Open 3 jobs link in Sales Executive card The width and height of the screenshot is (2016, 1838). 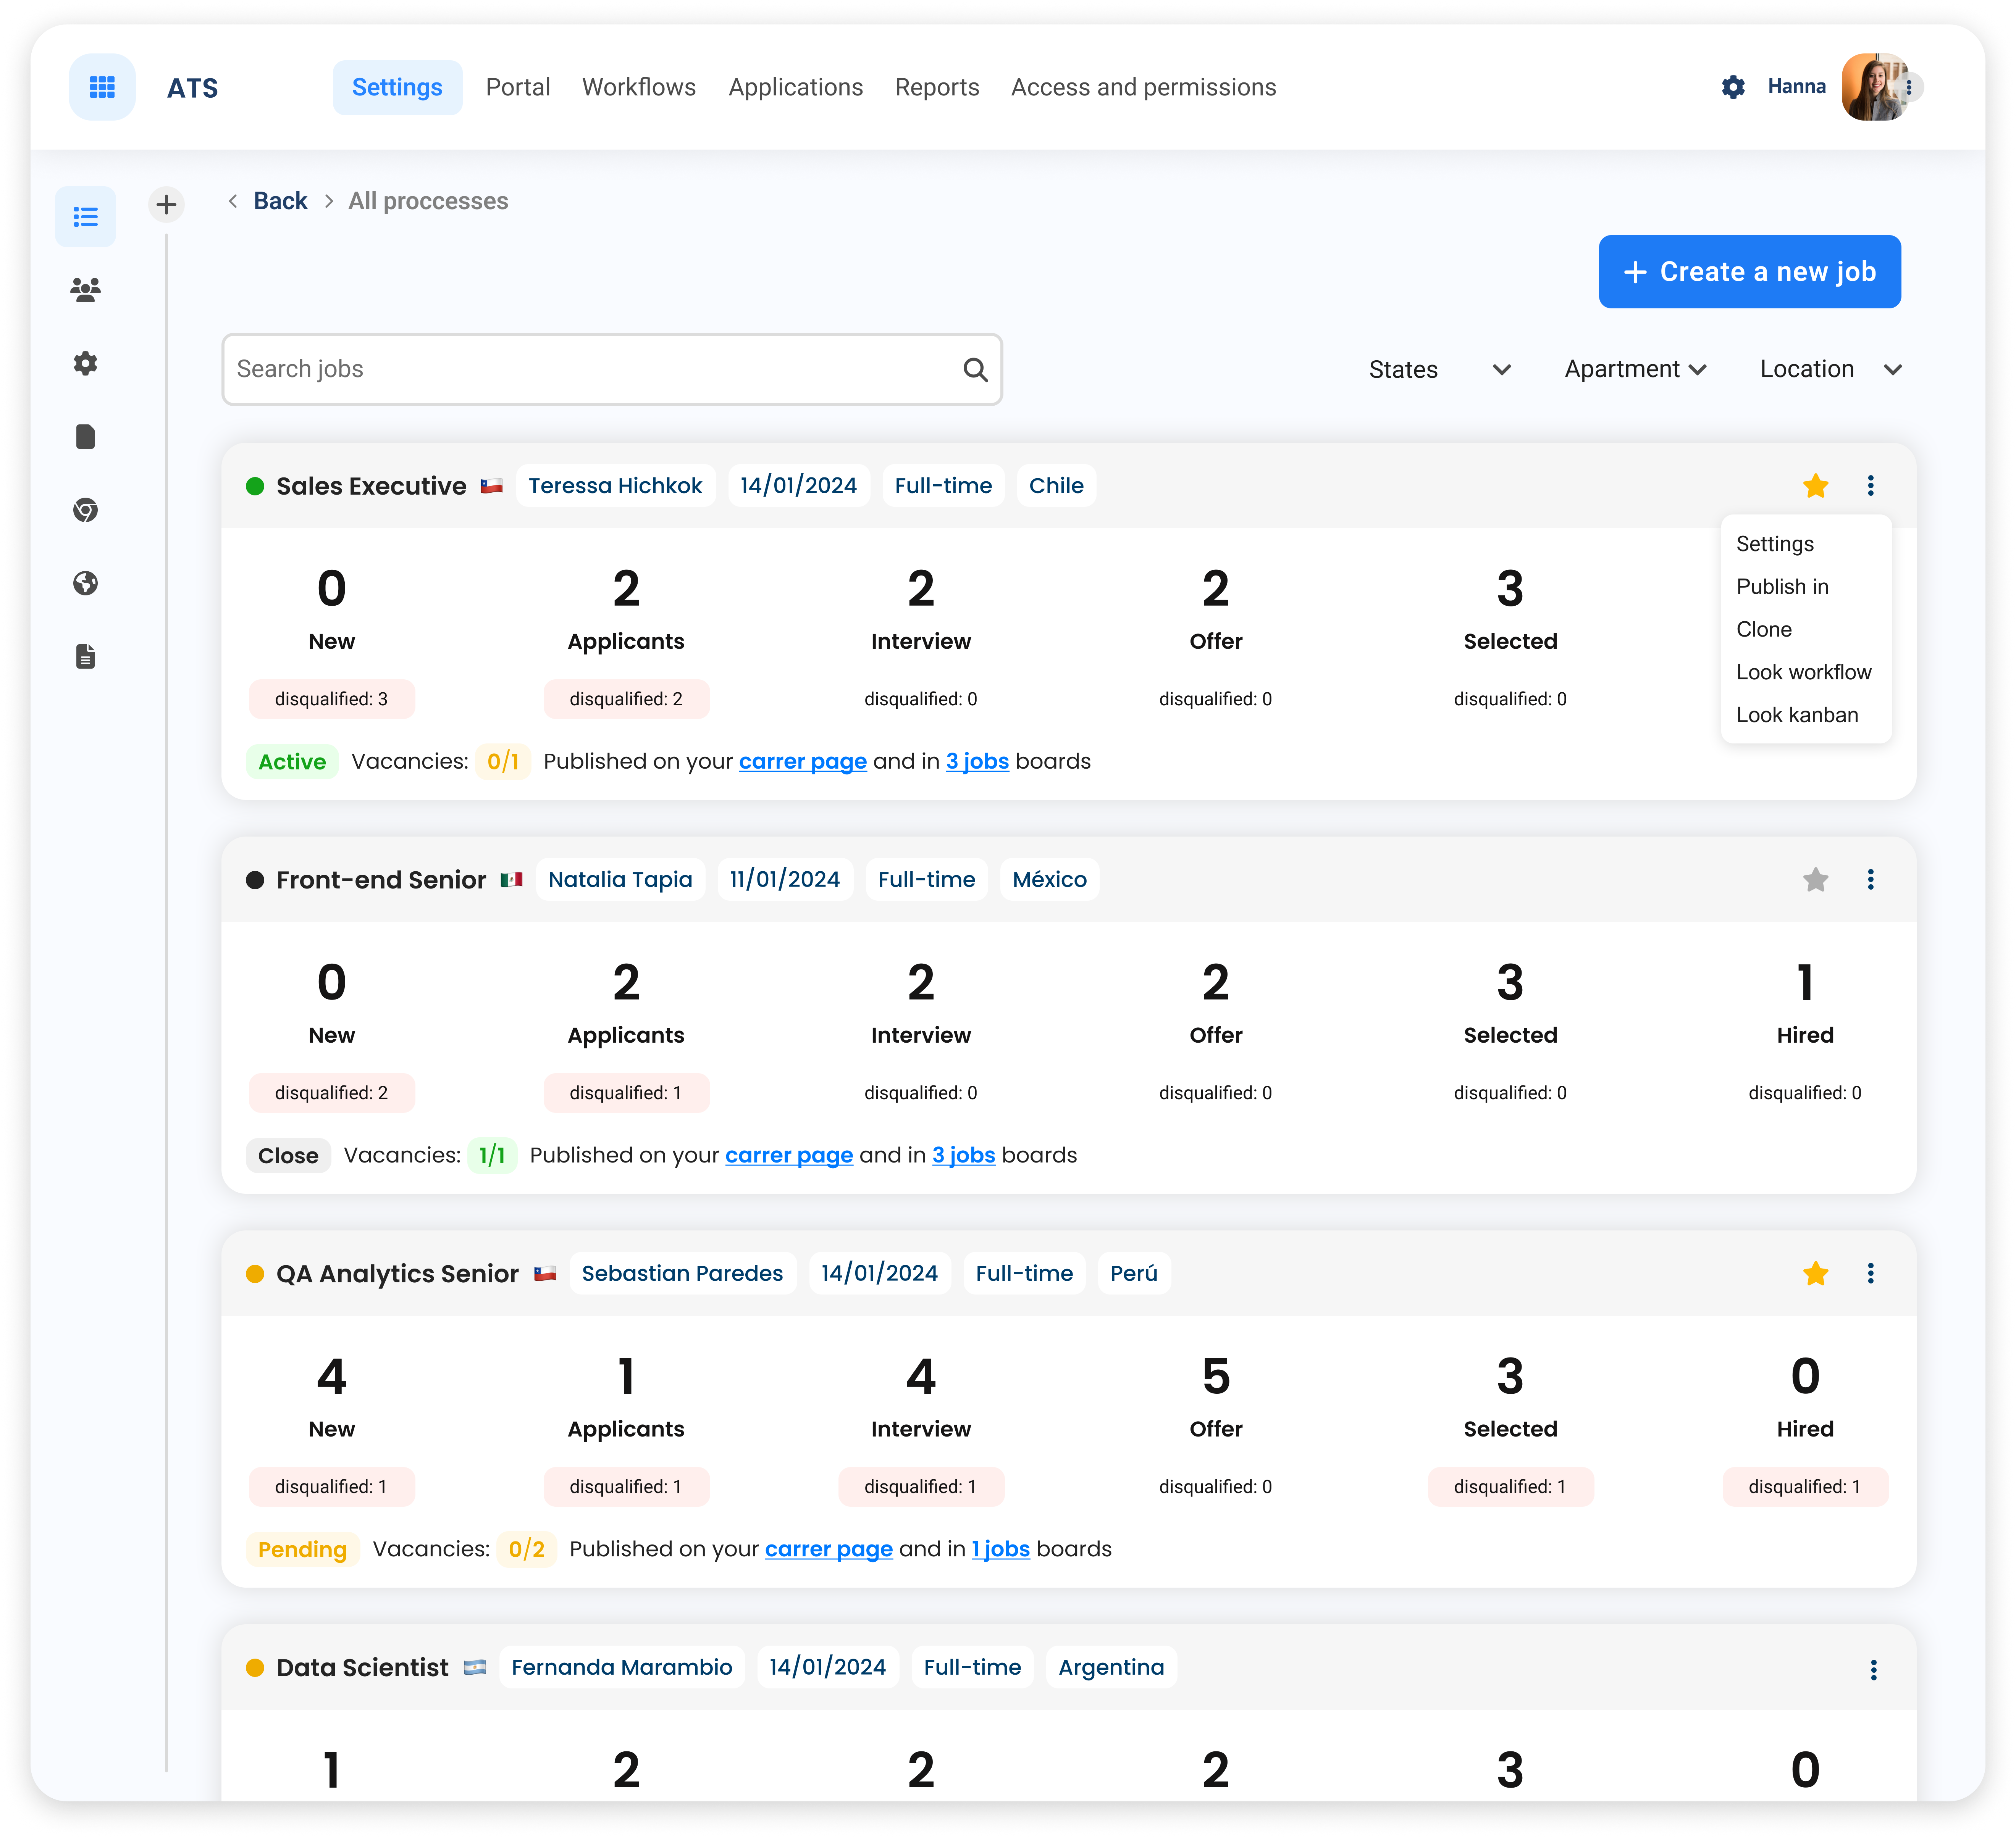click(977, 762)
